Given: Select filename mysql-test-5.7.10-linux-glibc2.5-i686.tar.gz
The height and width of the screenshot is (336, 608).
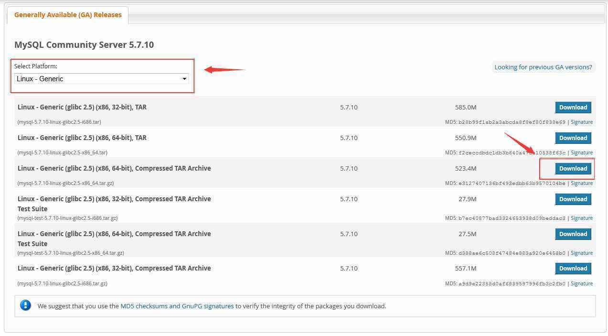Looking at the screenshot, I should pos(67,218).
